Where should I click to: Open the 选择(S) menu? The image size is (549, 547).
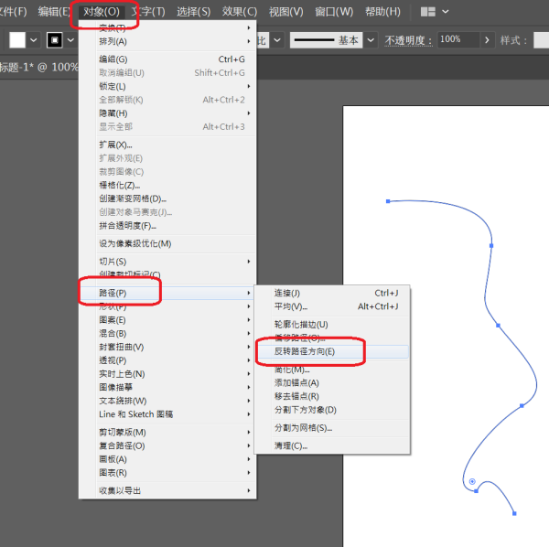(194, 12)
